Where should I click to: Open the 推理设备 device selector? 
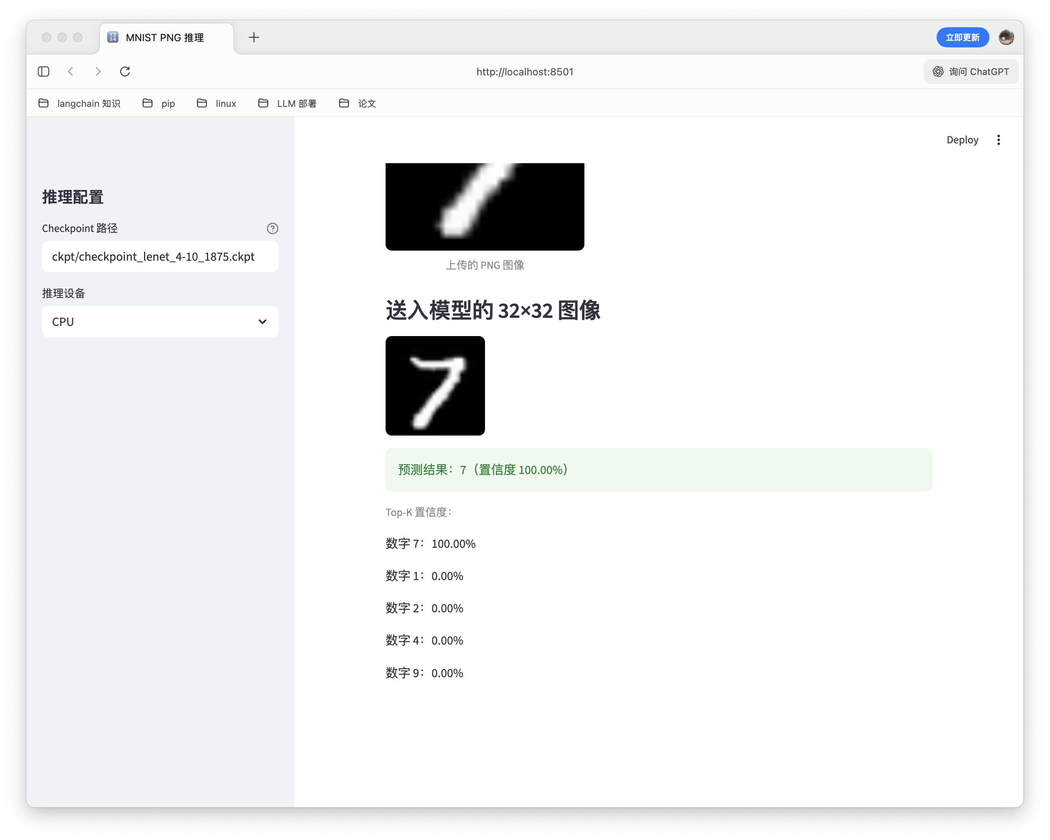click(160, 322)
